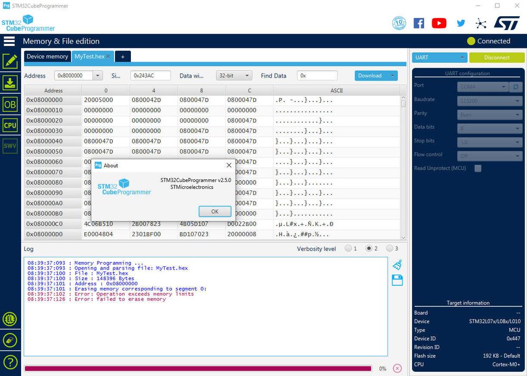Open the external loaders EL icon
Screen dimensions: 527x376
10,319
